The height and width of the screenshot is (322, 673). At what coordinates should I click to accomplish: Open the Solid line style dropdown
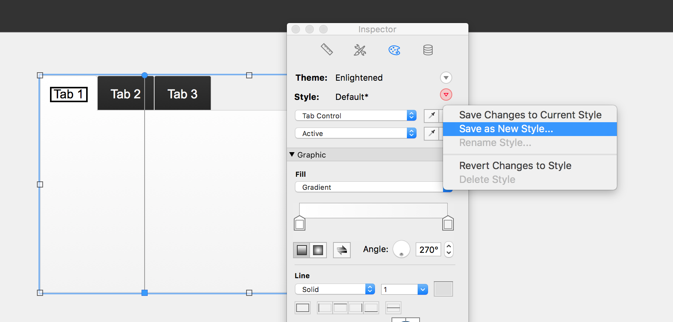(x=335, y=289)
